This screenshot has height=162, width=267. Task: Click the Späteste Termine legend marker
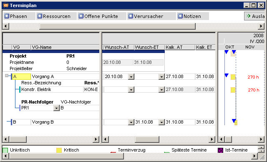tap(167, 152)
